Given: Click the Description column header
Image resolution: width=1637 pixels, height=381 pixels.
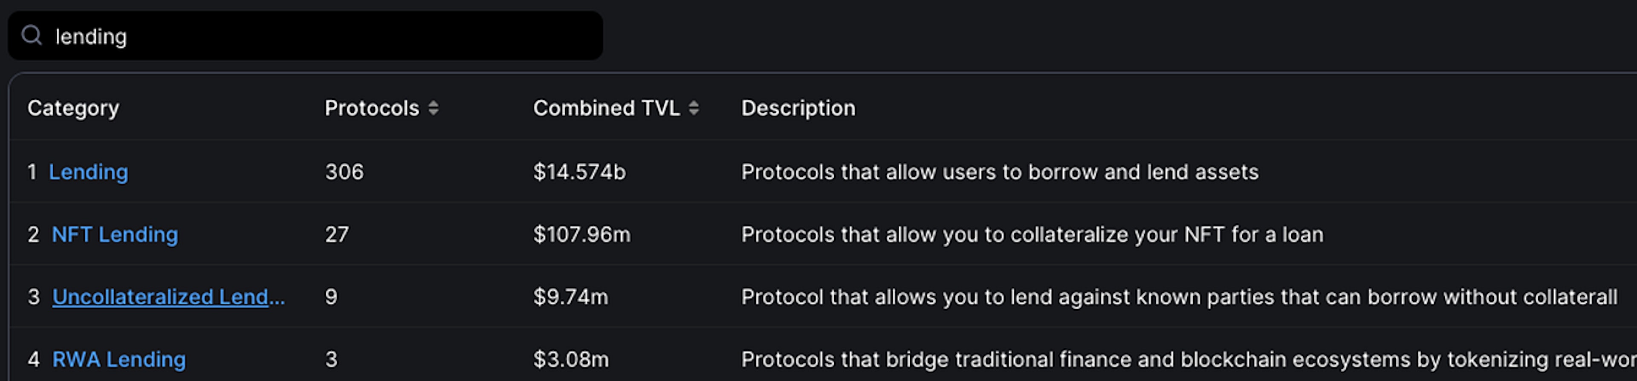Looking at the screenshot, I should pos(798,108).
